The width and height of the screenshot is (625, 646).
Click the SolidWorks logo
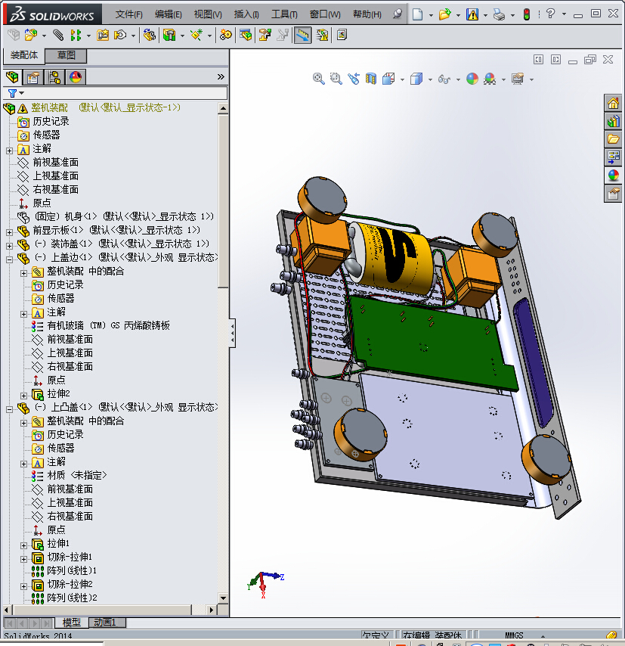click(53, 15)
